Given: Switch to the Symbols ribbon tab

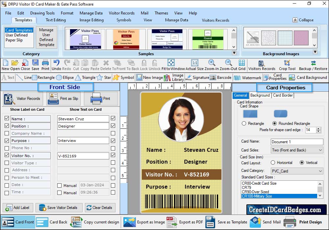Looking at the screenshot, I should [124, 20].
